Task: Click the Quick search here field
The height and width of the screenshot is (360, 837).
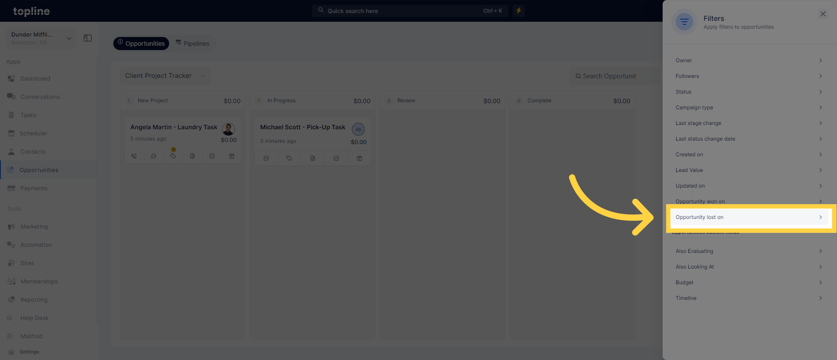Action: pyautogui.click(x=410, y=11)
